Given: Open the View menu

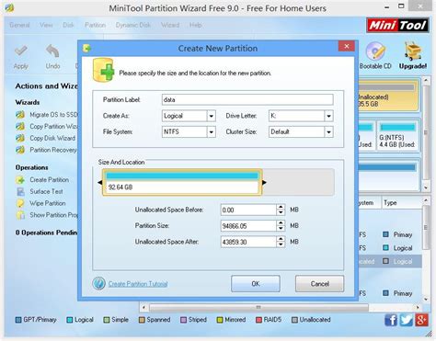Looking at the screenshot, I should (x=46, y=25).
